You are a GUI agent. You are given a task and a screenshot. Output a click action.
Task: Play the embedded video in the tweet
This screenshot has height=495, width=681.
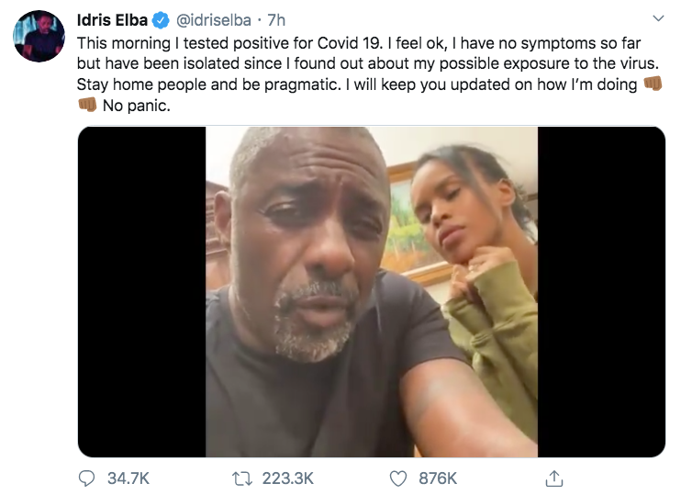[x=371, y=291]
